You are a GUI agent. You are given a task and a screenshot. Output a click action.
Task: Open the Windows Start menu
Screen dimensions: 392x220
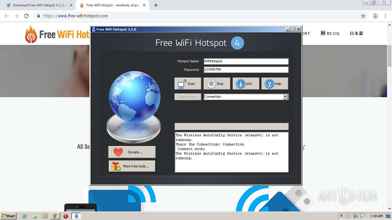pos(9,216)
